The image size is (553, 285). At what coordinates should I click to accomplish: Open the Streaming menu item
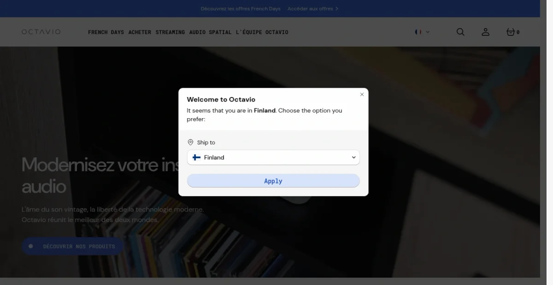point(170,32)
